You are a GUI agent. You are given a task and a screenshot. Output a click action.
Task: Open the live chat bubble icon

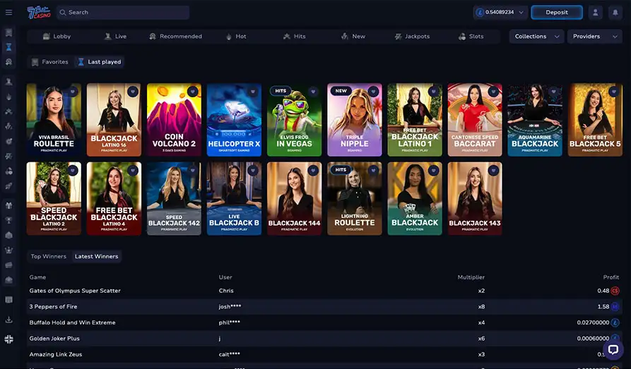(613, 349)
